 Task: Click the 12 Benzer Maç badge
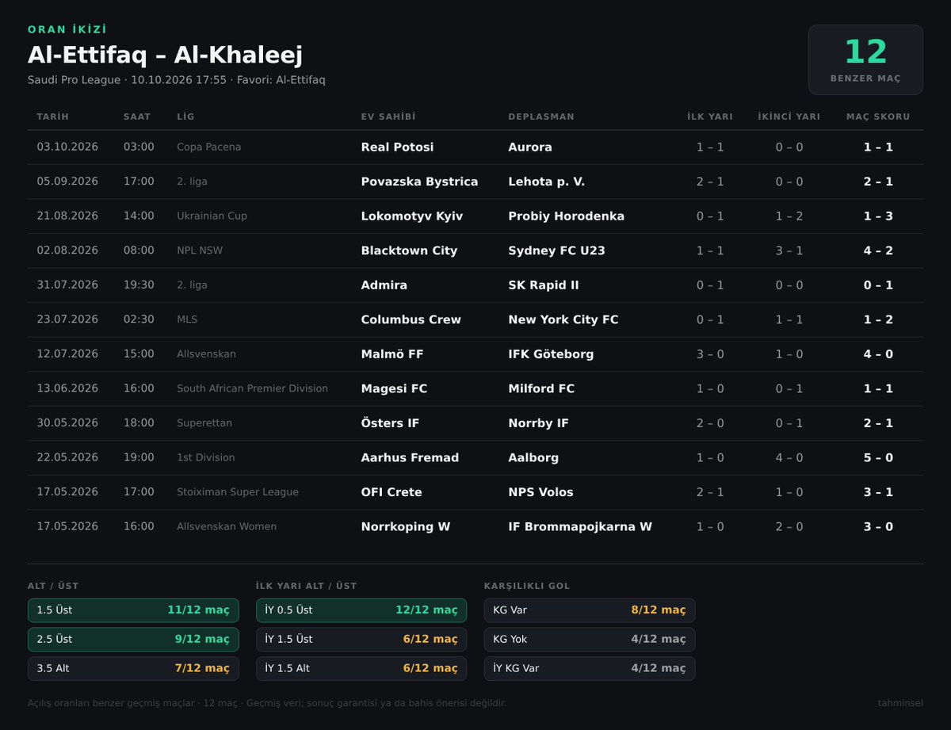[x=865, y=60]
